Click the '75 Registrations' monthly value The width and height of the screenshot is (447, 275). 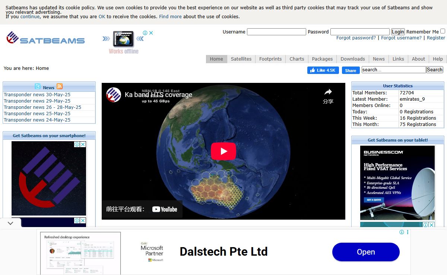pyautogui.click(x=418, y=124)
